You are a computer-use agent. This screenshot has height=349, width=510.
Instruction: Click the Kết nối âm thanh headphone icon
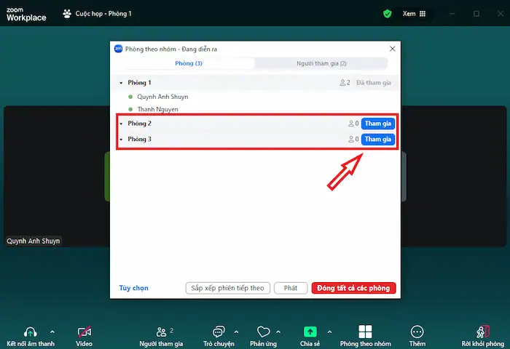(x=30, y=332)
